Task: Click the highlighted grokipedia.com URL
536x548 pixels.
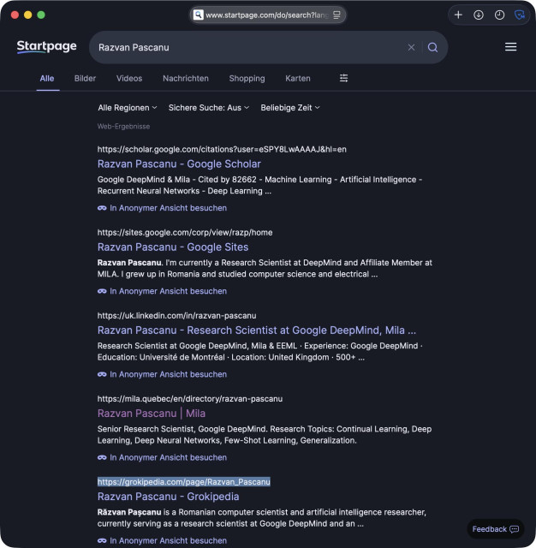Action: click(184, 482)
